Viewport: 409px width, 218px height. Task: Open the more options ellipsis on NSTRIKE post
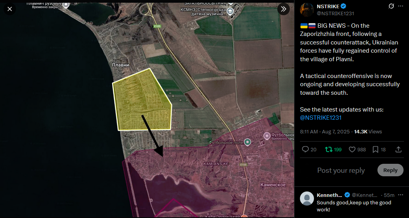[401, 6]
